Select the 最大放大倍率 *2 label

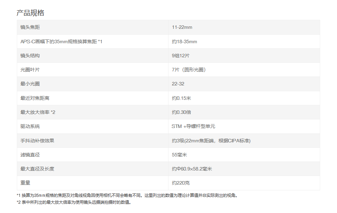point(38,112)
